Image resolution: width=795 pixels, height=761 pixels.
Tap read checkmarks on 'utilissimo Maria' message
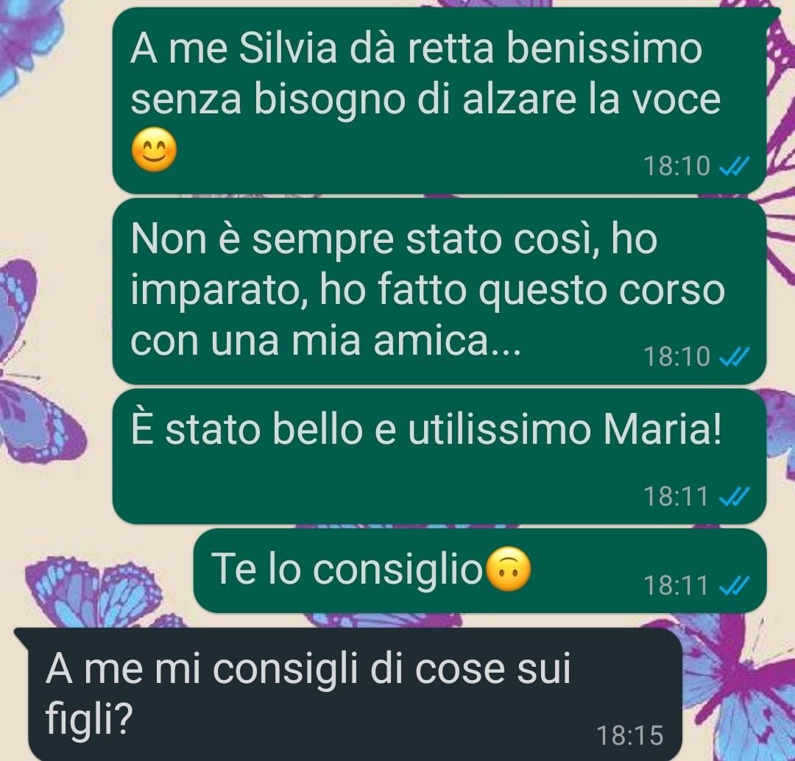[x=735, y=496]
